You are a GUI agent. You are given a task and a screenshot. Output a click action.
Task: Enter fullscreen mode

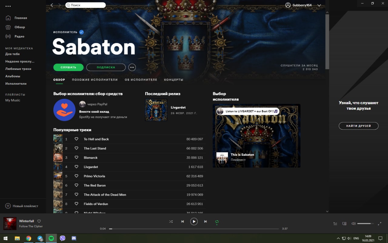point(380,224)
